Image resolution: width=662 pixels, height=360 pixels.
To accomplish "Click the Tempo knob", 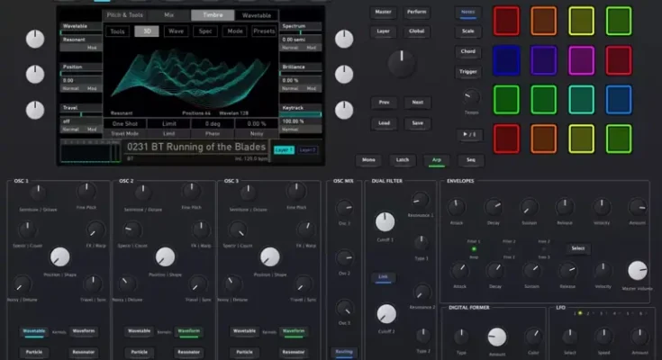I will point(471,98).
